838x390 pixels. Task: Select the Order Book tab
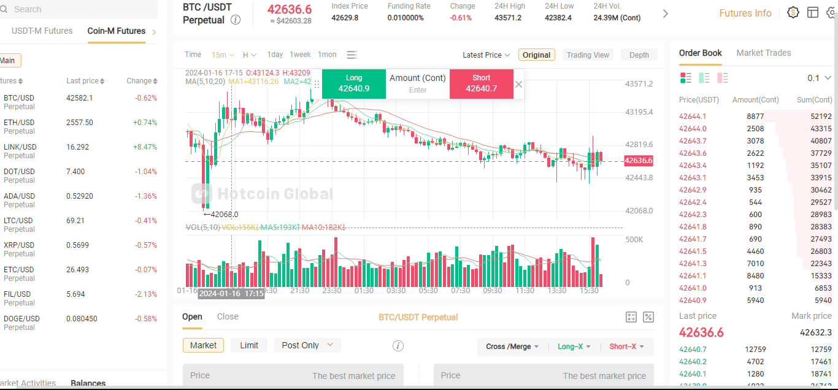pyautogui.click(x=701, y=53)
